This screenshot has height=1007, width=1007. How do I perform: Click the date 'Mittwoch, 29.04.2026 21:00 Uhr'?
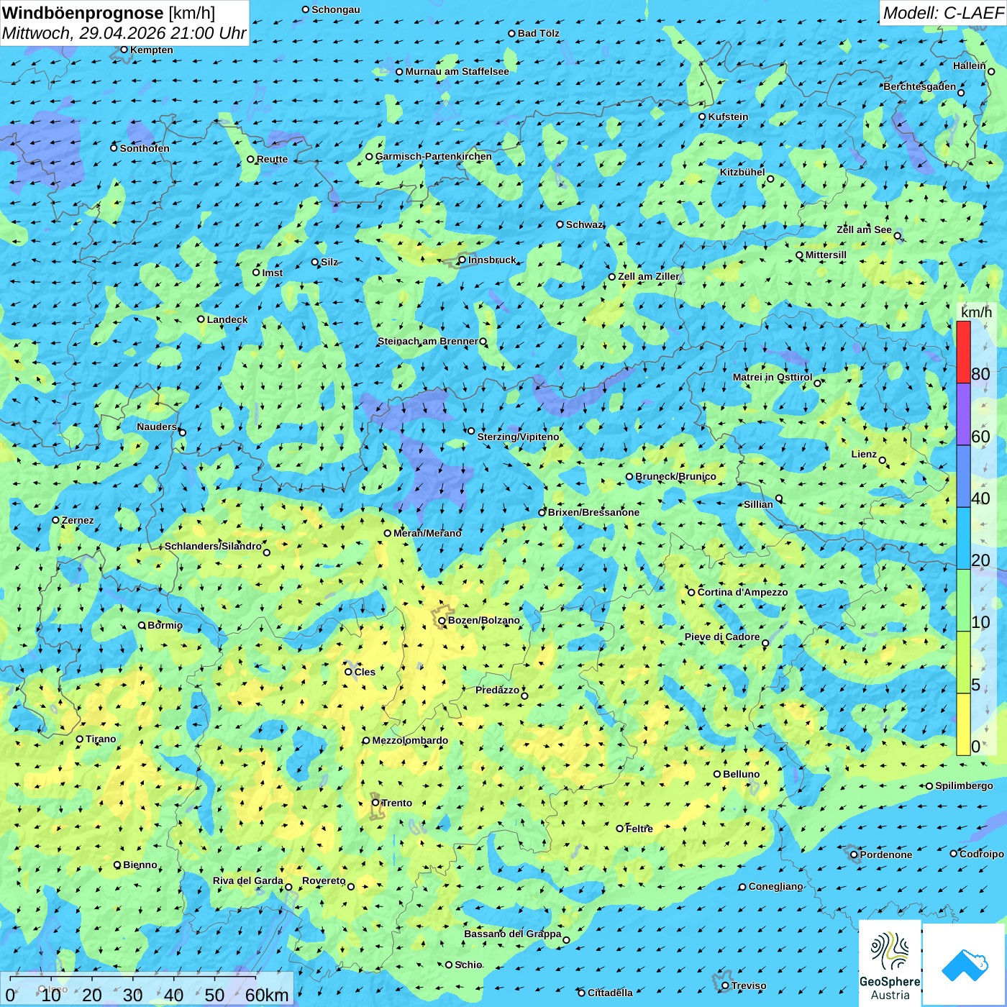coord(124,33)
